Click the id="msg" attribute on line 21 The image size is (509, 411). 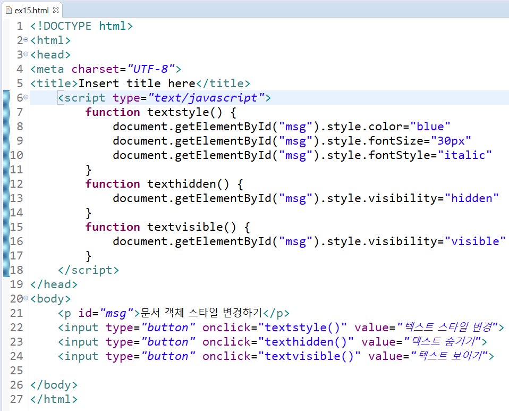tap(106, 313)
